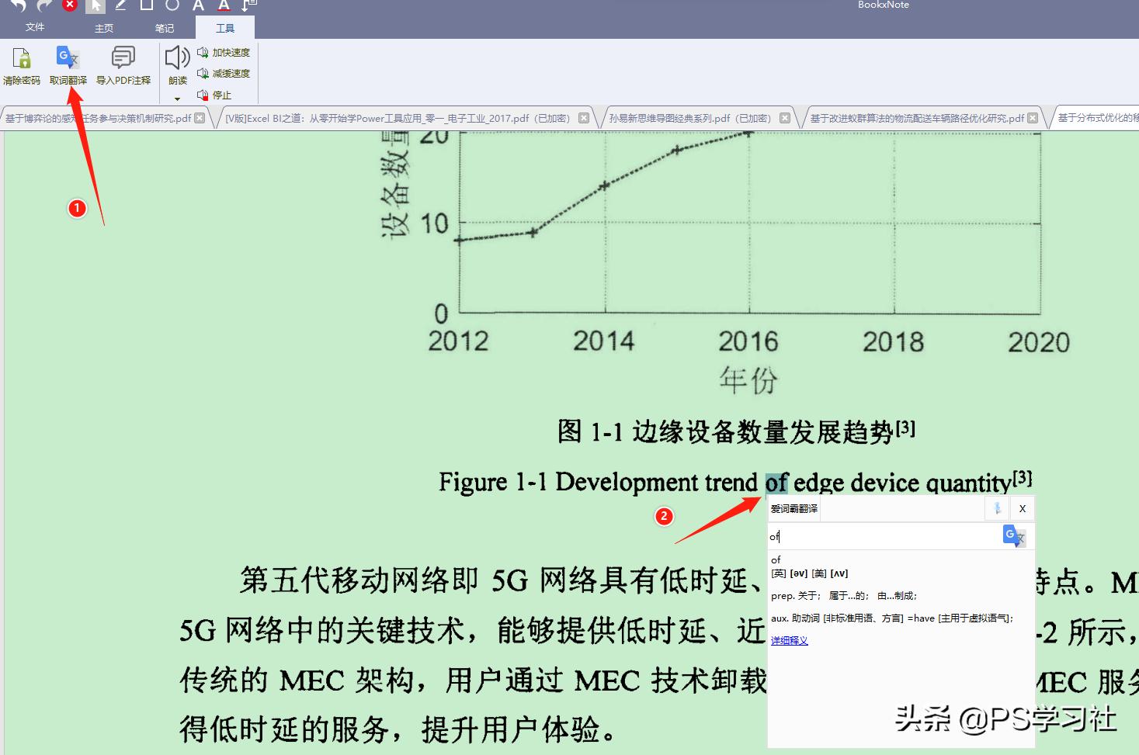1139x755 pixels.
Task: Open the 详细释义 detailed definition link
Action: [x=788, y=640]
